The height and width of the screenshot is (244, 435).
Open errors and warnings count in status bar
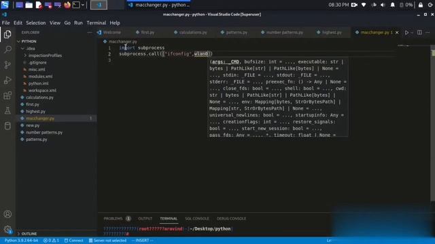[x=51, y=241]
